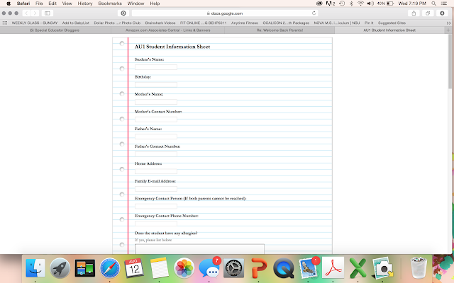Open Calendar app showing 12

coord(134,268)
